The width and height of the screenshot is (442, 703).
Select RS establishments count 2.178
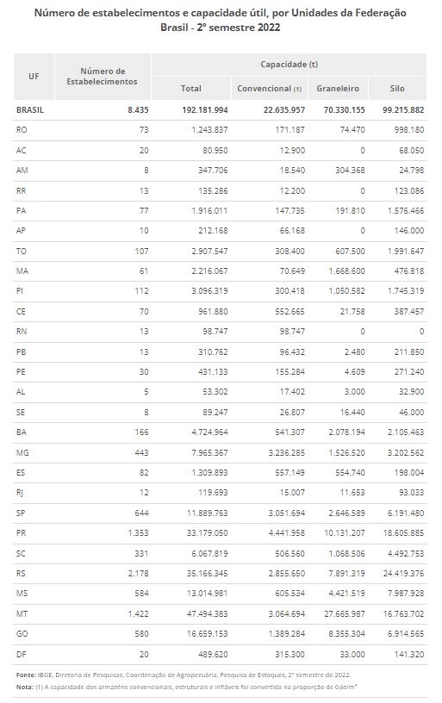pos(138,574)
